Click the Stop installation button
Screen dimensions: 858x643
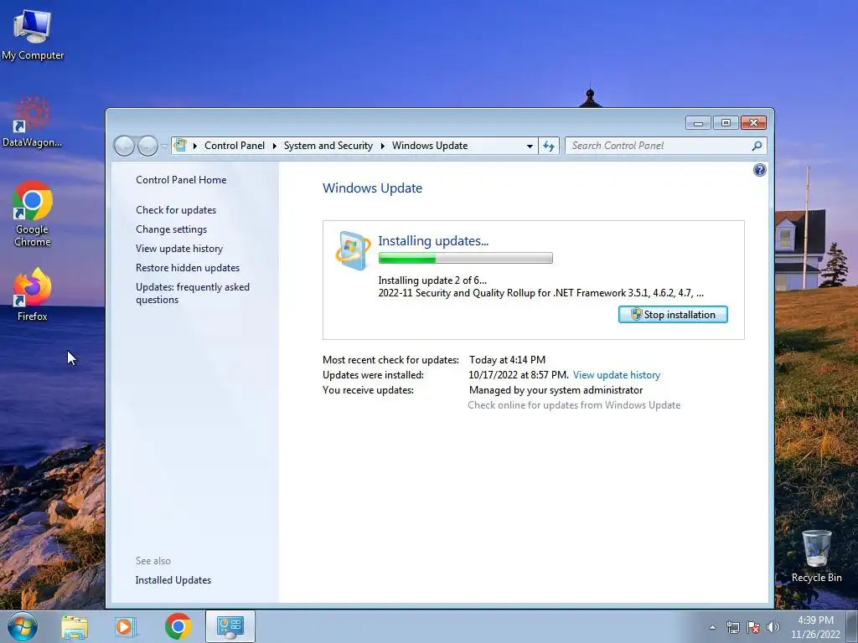click(x=673, y=315)
